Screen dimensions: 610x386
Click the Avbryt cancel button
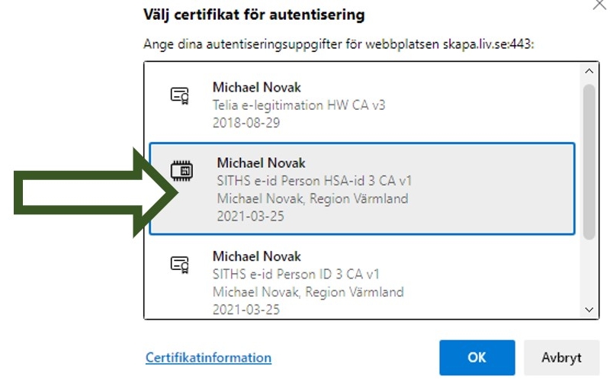pyautogui.click(x=561, y=357)
